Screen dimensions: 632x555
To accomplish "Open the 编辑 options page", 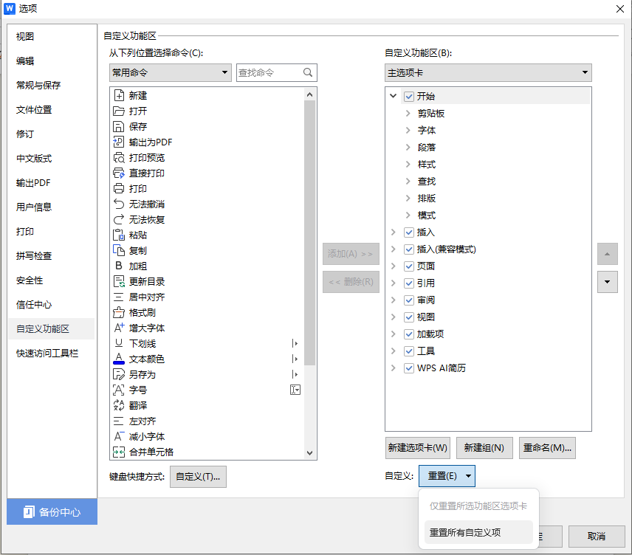I will [25, 61].
